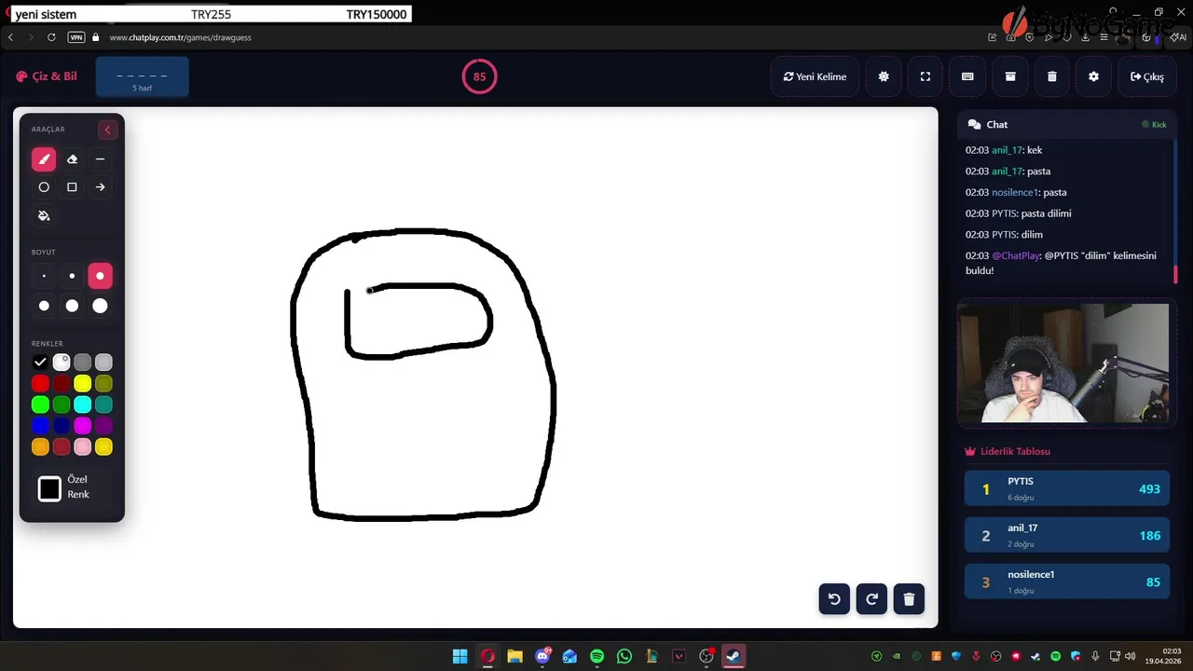The image size is (1193, 671).
Task: Click the Çıkış exit button
Action: (1146, 76)
